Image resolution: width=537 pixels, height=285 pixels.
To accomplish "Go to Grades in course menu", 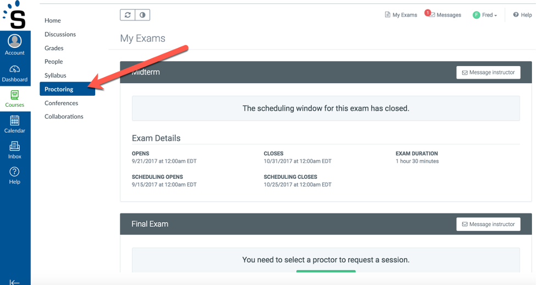I will [x=54, y=48].
